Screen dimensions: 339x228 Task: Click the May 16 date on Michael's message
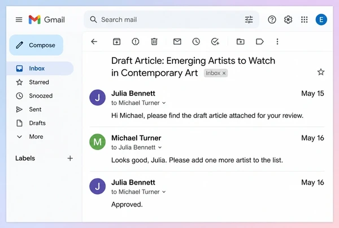312,138
